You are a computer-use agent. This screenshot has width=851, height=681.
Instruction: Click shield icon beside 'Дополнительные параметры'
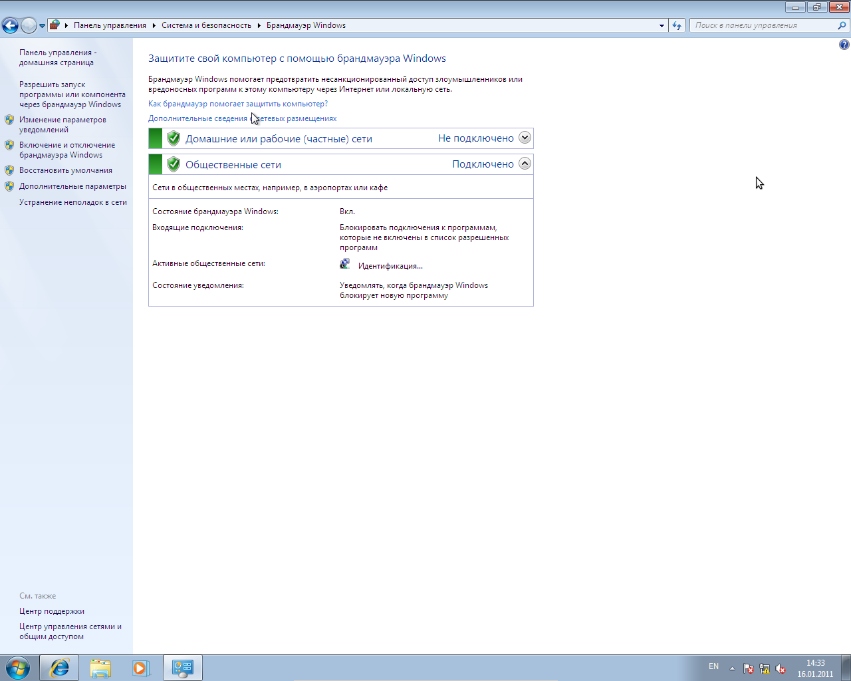pyautogui.click(x=9, y=186)
